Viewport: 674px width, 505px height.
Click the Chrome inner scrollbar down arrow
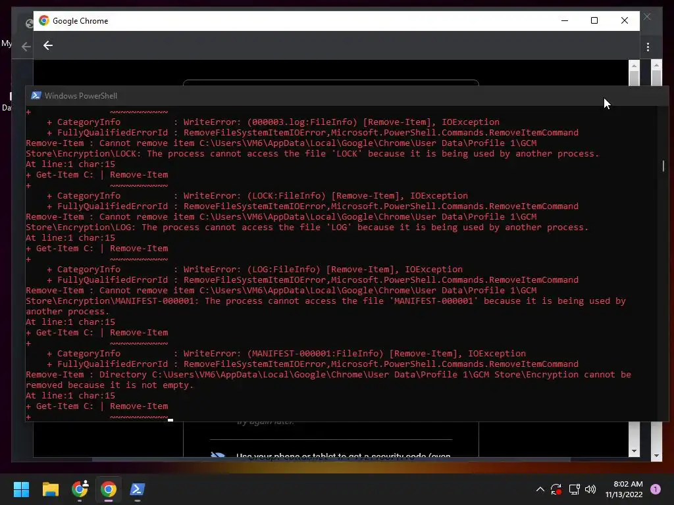pos(634,451)
